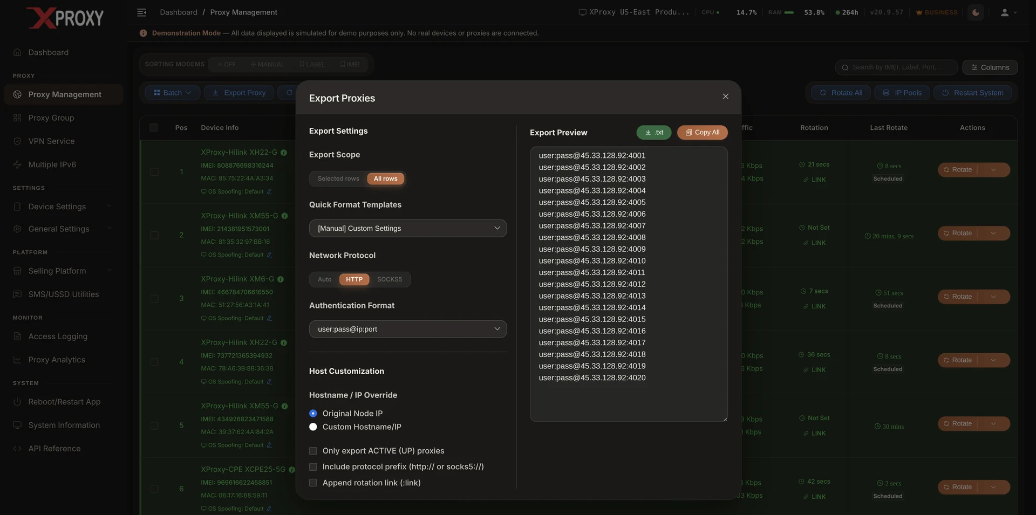Image resolution: width=1036 pixels, height=515 pixels.
Task: Tick the select-all checkbox in table header
Action: (154, 128)
